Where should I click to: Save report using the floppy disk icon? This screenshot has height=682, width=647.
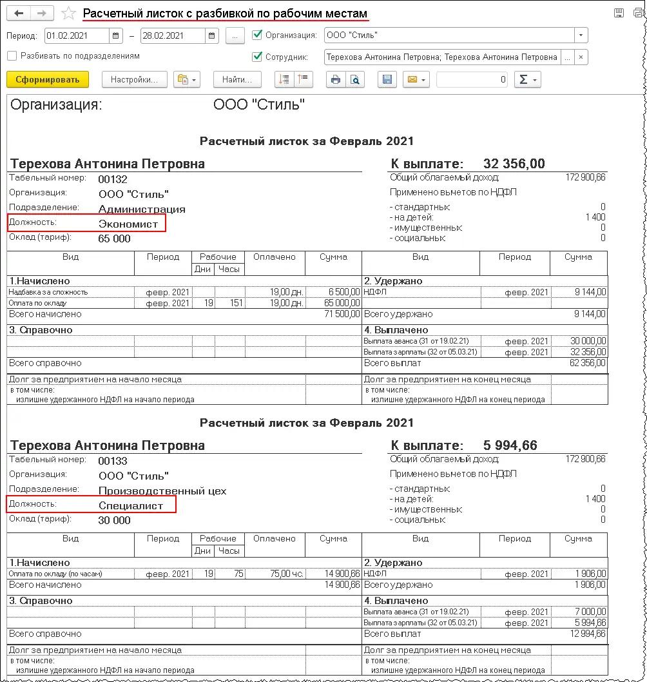pos(387,79)
